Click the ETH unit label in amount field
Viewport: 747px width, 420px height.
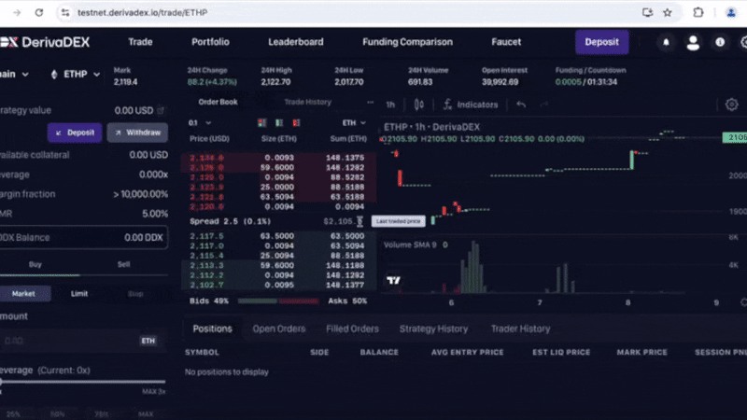(148, 341)
